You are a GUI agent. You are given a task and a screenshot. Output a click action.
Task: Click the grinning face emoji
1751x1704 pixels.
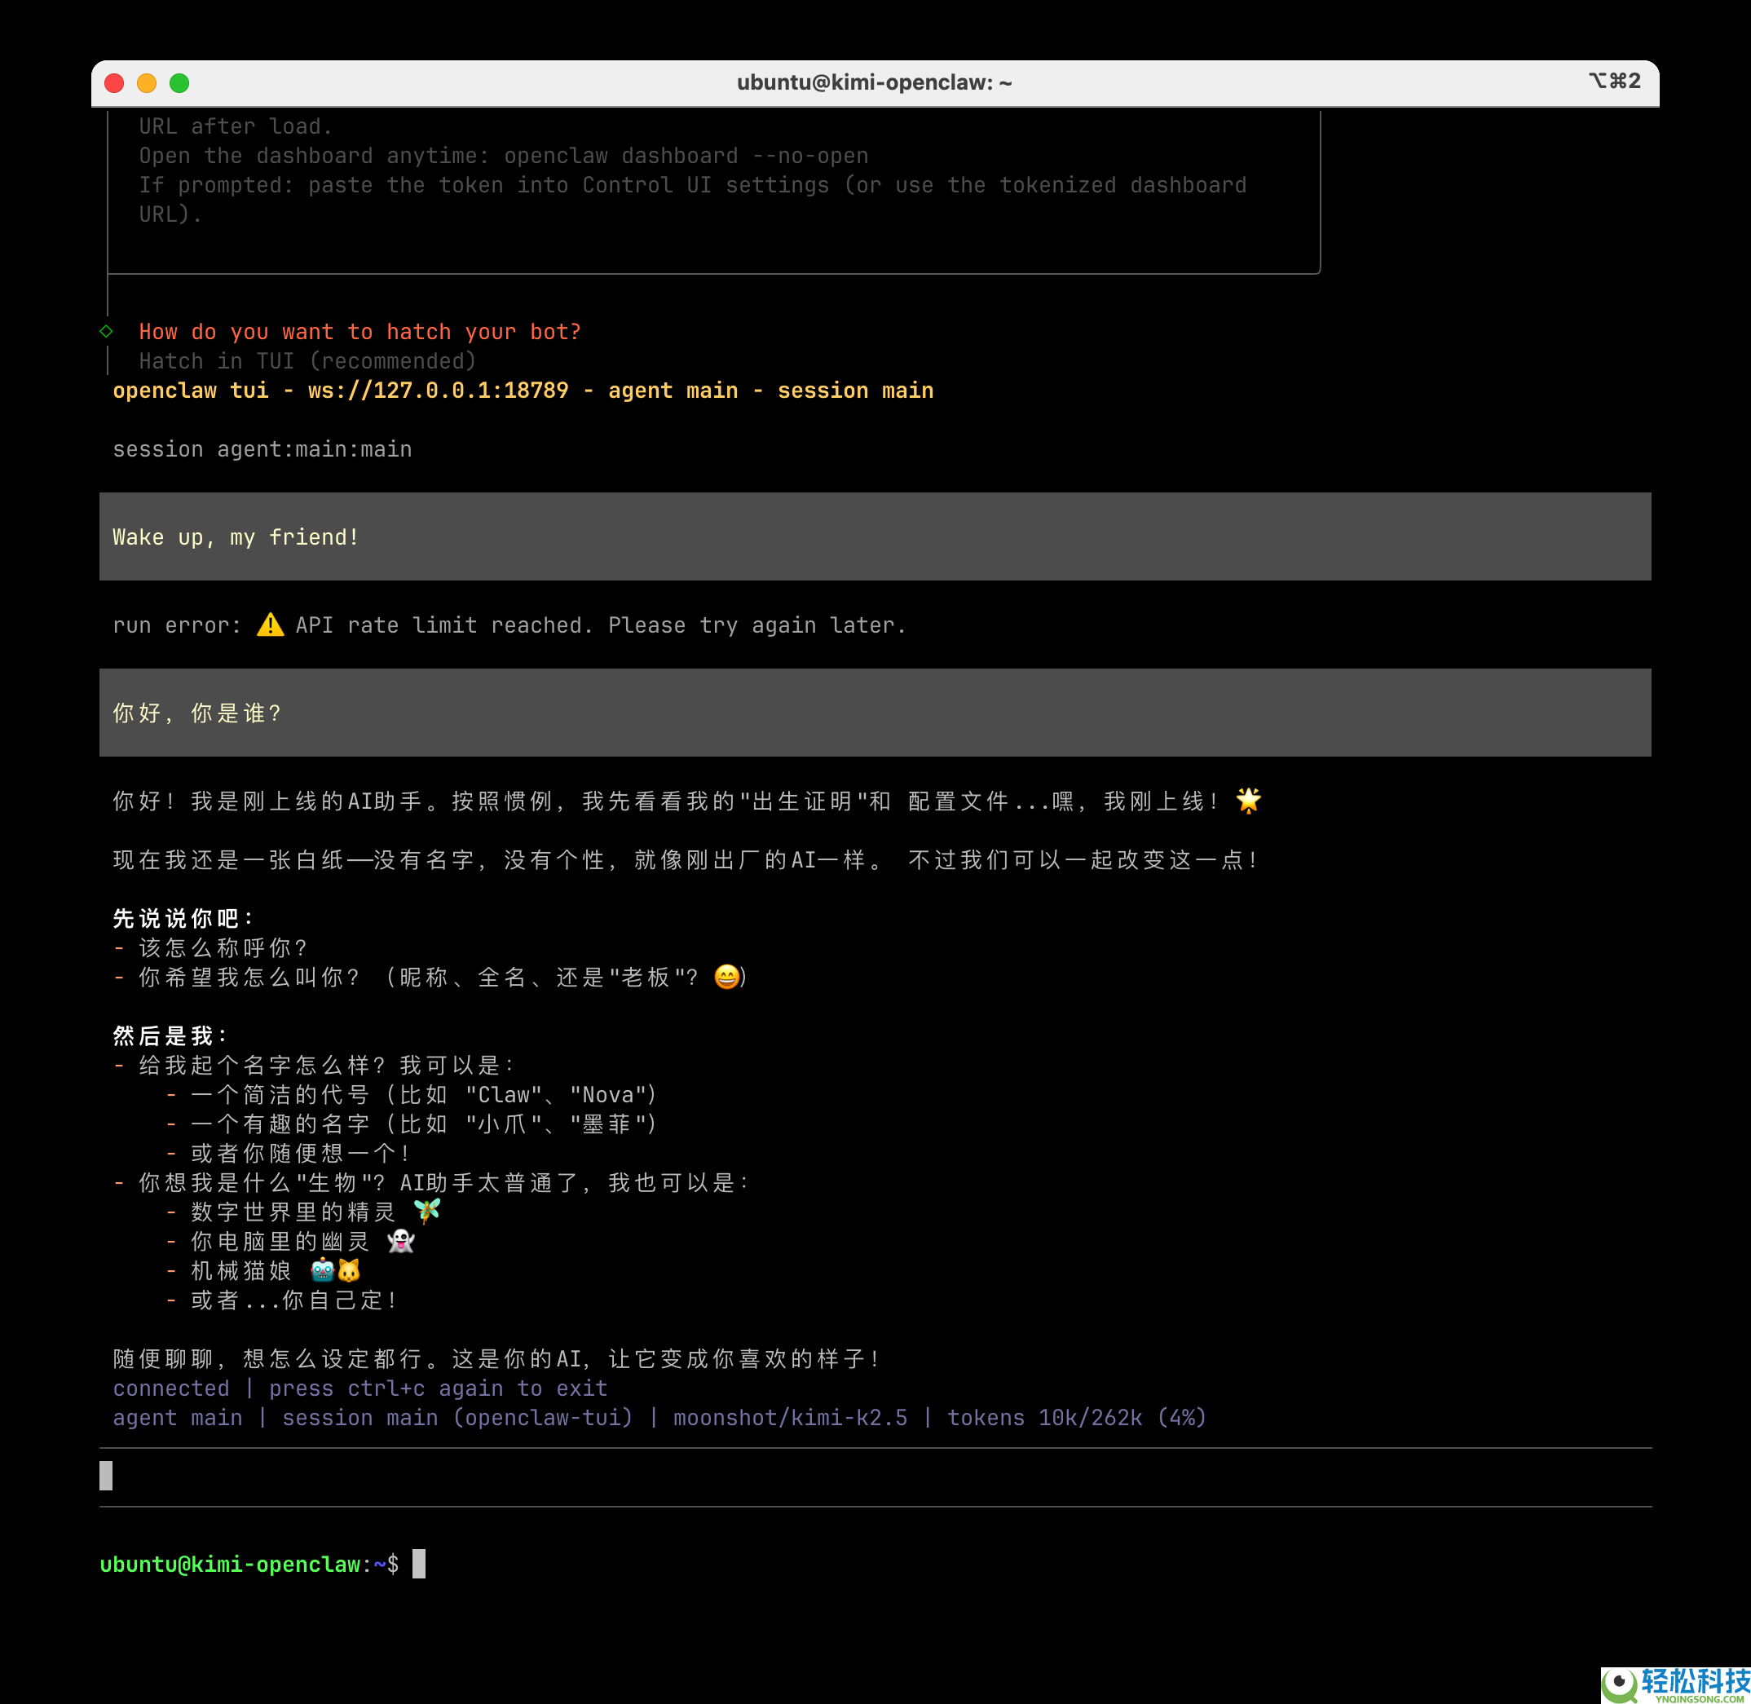click(x=726, y=977)
